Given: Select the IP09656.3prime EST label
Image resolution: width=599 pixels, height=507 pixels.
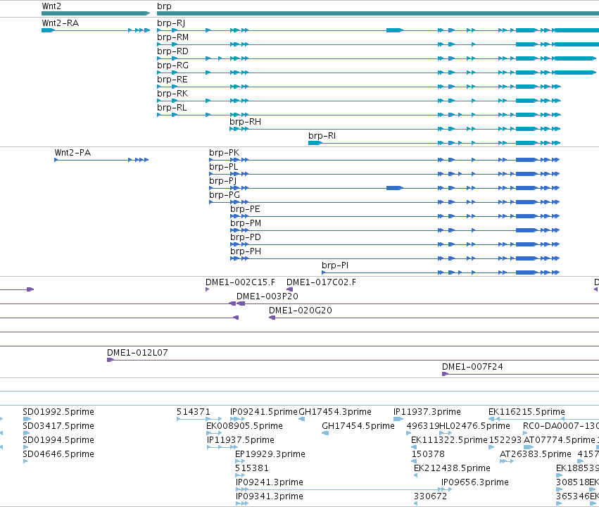Looking at the screenshot, I should click(x=475, y=482).
